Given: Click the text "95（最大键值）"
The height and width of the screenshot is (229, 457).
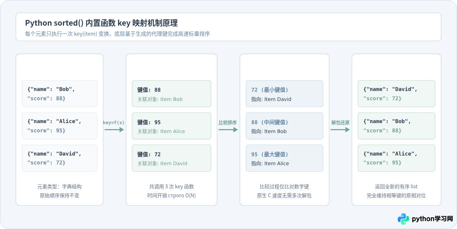Looking at the screenshot, I should (270, 154).
